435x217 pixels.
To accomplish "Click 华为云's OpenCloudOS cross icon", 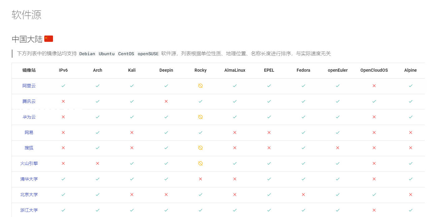I will pos(374,117).
